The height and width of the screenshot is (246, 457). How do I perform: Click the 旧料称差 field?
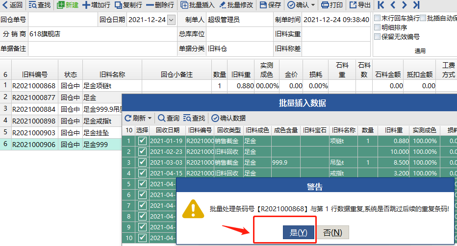(x=336, y=49)
